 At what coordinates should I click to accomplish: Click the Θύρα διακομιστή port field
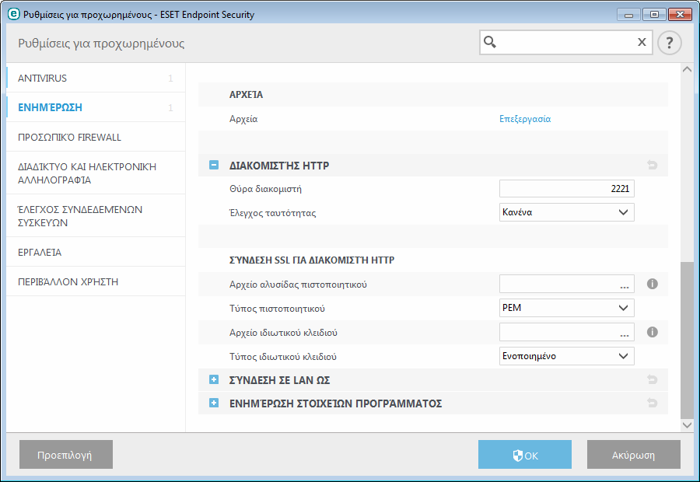566,189
